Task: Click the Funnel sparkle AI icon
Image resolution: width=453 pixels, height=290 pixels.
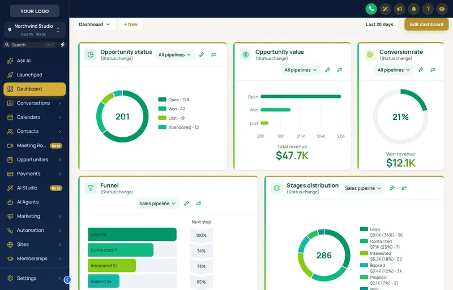Action: click(x=186, y=203)
